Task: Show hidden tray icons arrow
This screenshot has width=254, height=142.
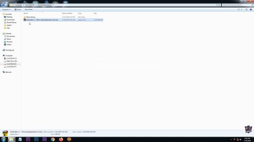Action: [x=231, y=139]
